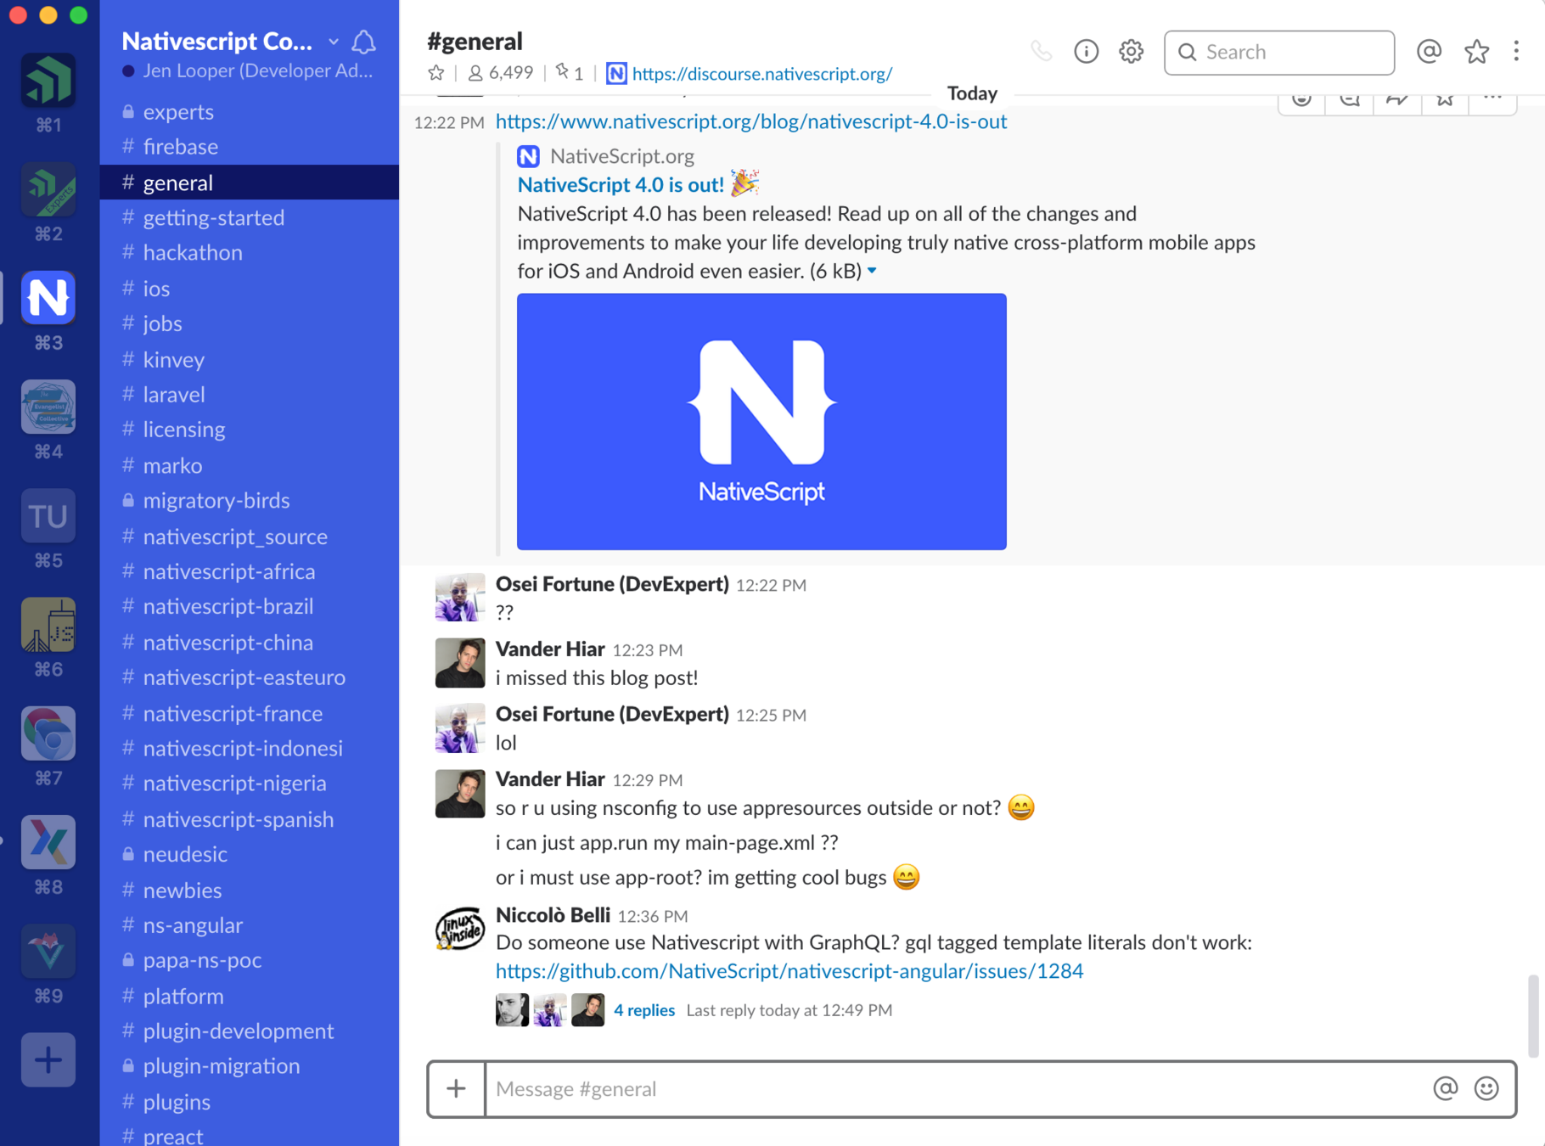Image resolution: width=1545 pixels, height=1146 pixels.
Task: Open Jen Looper's status line
Action: (248, 71)
